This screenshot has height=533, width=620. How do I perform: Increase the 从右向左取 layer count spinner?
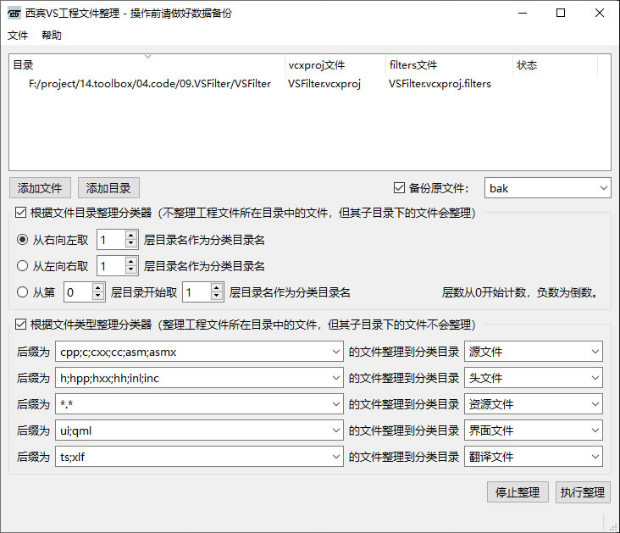[x=130, y=236]
